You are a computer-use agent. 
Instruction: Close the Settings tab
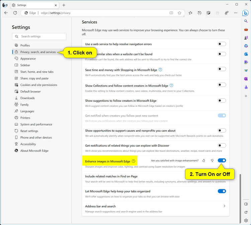56,5
